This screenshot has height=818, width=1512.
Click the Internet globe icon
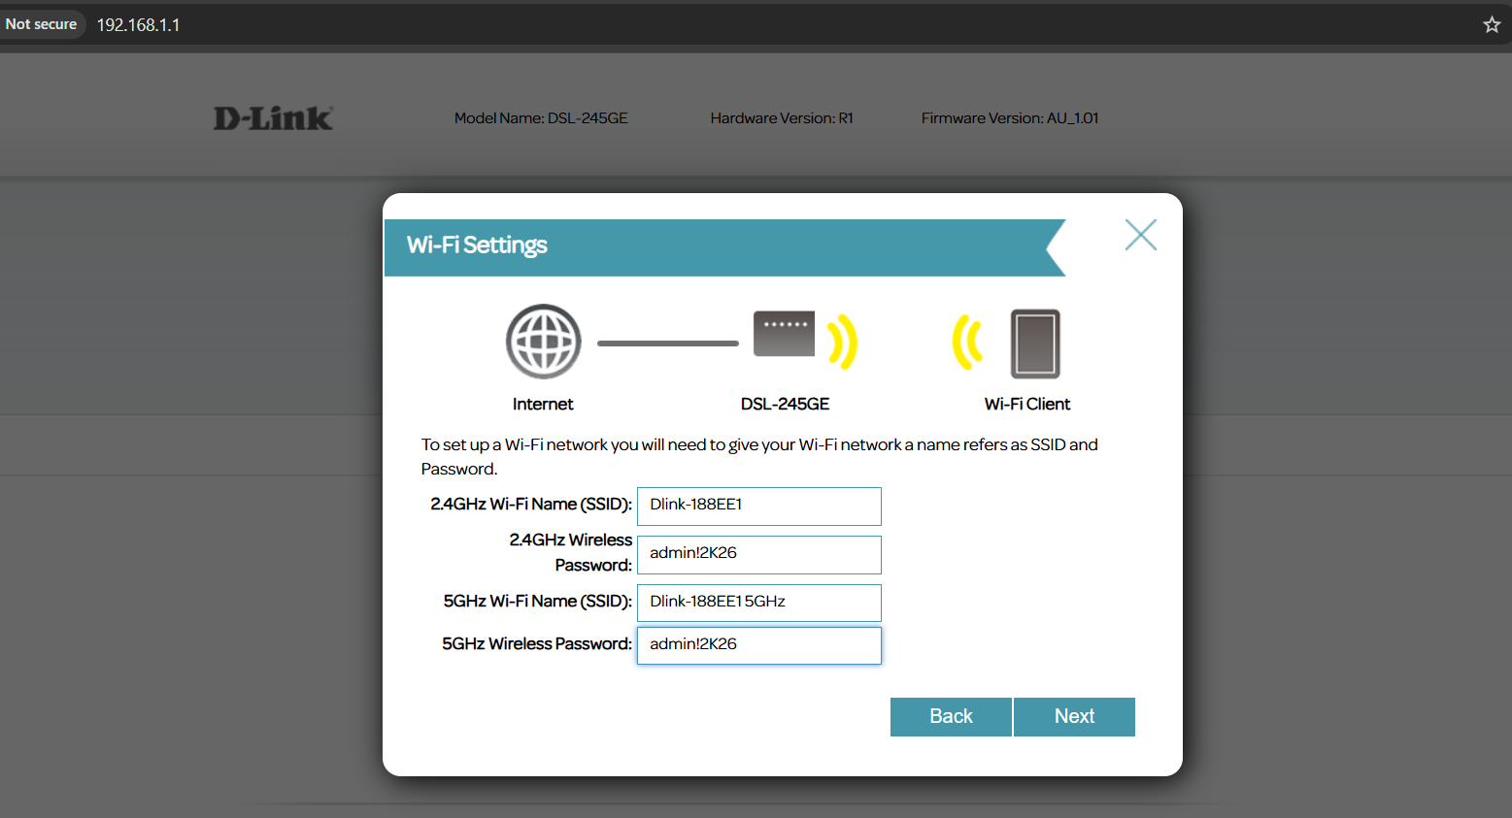[x=543, y=342]
